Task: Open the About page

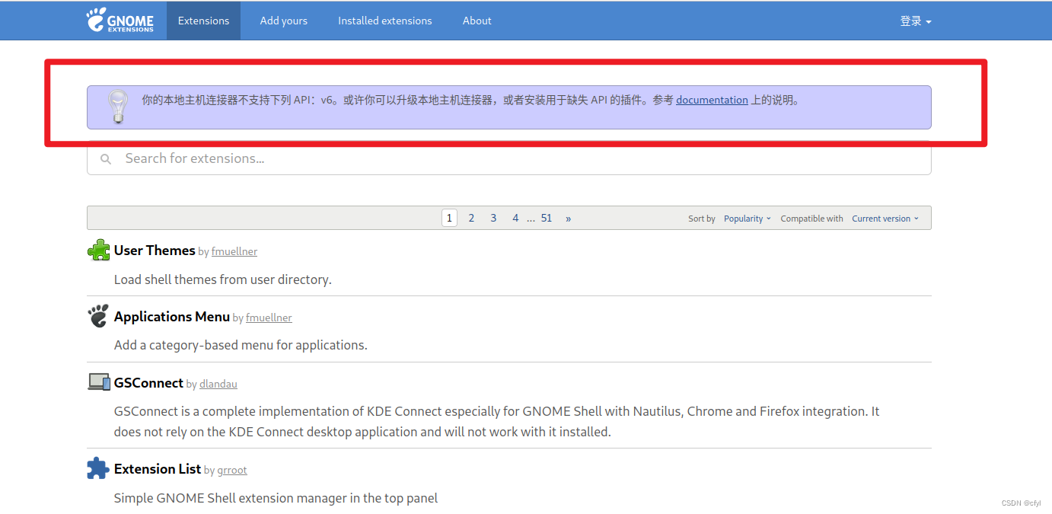Action: click(x=477, y=21)
